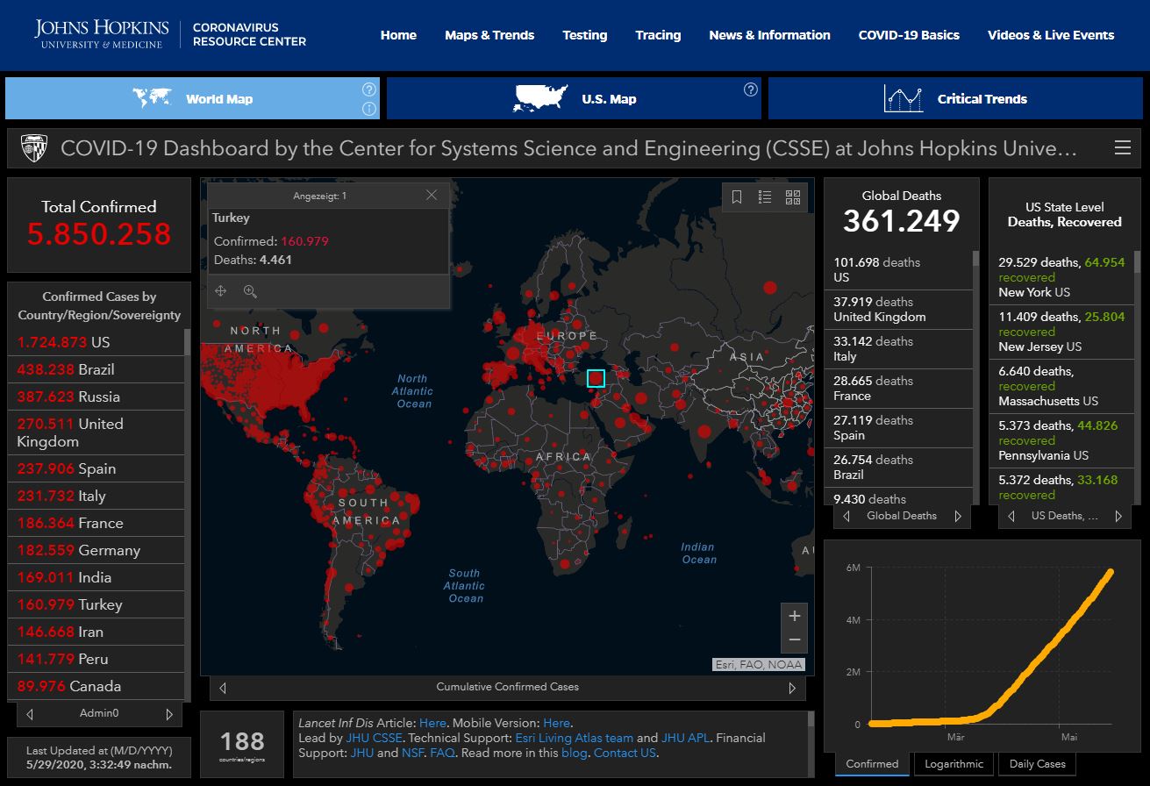Show previous Global Deaths panel view
Viewport: 1150px width, 786px height.
[846, 516]
